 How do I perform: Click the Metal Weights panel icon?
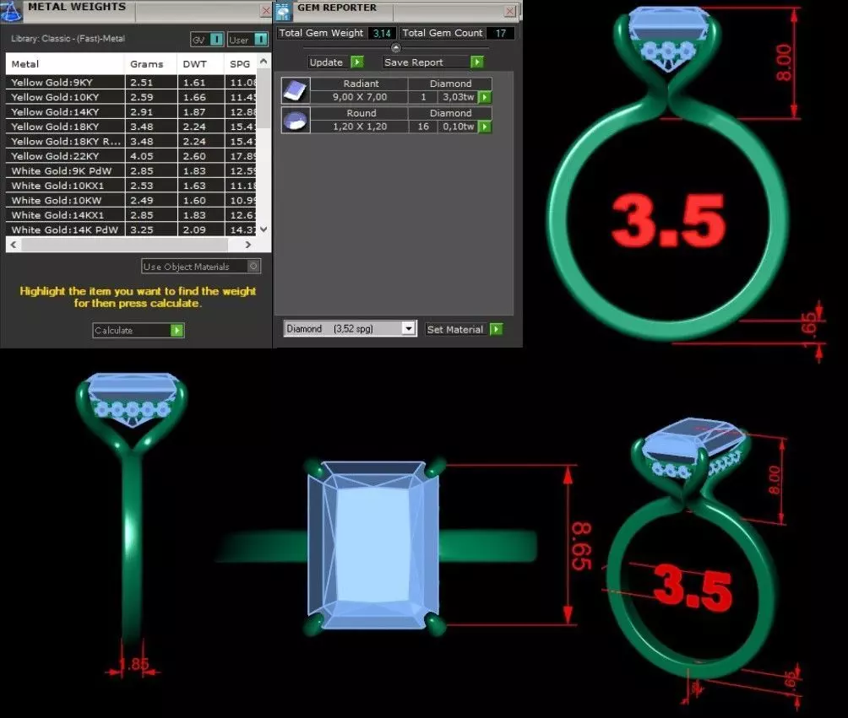[x=11, y=11]
